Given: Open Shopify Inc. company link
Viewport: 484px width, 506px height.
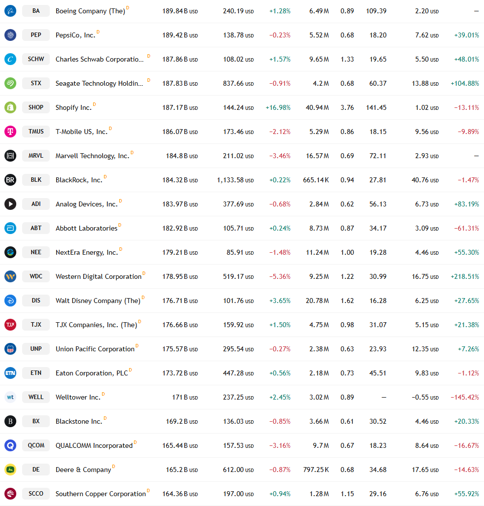Looking at the screenshot, I should coord(73,107).
